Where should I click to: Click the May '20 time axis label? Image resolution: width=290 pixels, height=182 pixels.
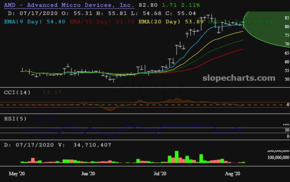tap(17, 173)
